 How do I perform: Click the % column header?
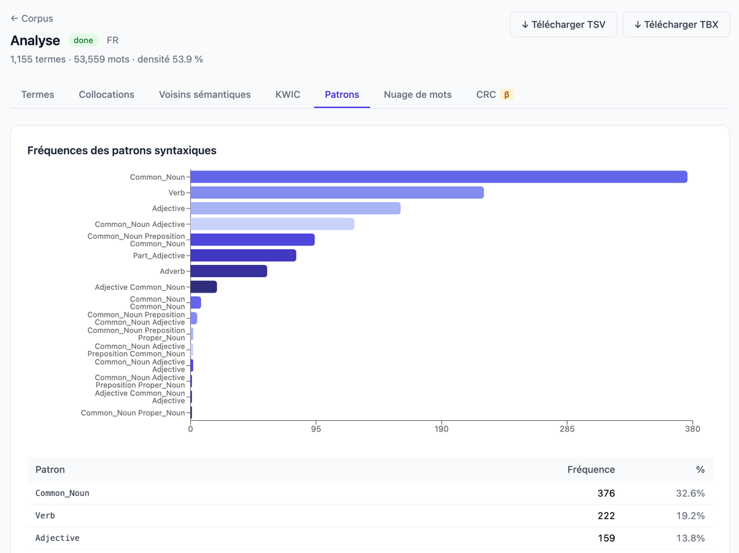click(700, 470)
